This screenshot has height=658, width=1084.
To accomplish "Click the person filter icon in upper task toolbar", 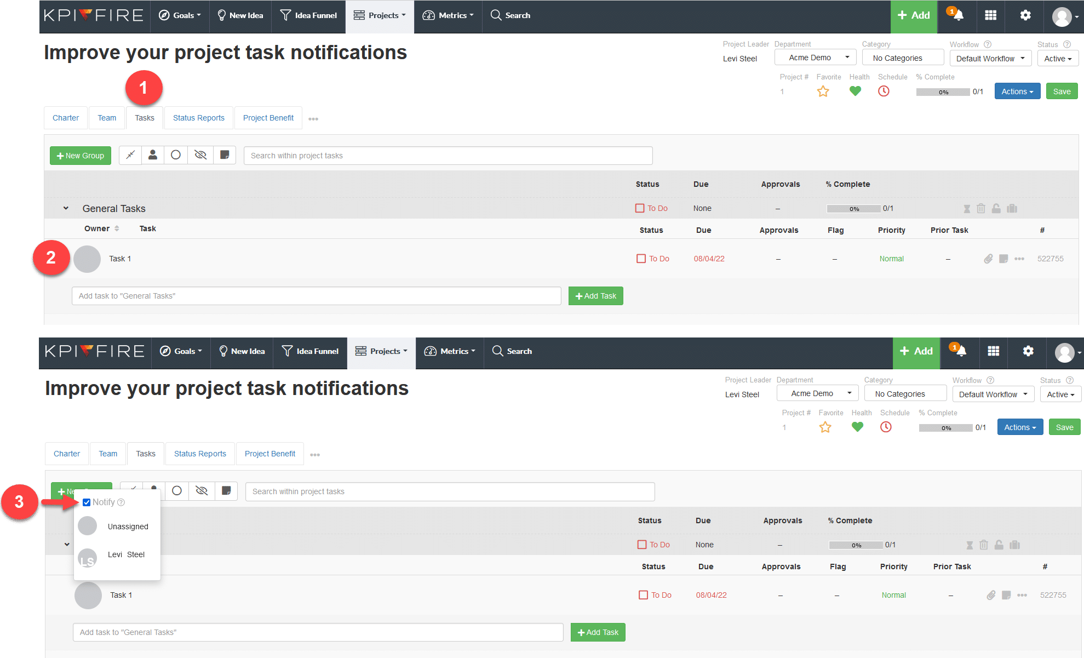I will tap(153, 155).
